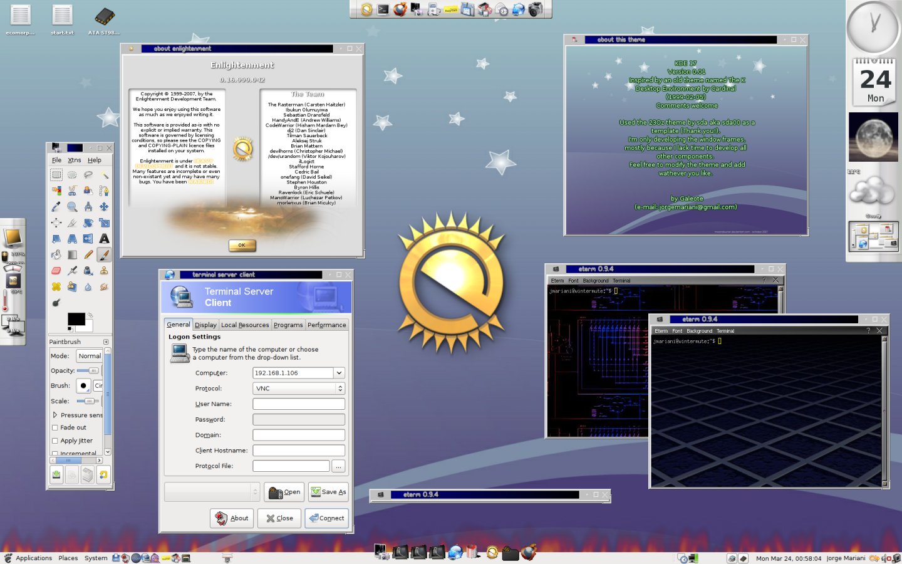
Task: Click the OK button in about enlightenment
Action: click(x=242, y=245)
